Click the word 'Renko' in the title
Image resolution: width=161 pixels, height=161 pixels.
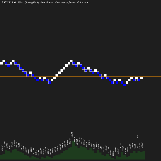[50, 2]
